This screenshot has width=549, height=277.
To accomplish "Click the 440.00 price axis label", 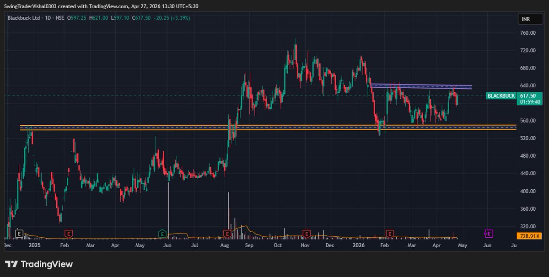I will point(527,173).
